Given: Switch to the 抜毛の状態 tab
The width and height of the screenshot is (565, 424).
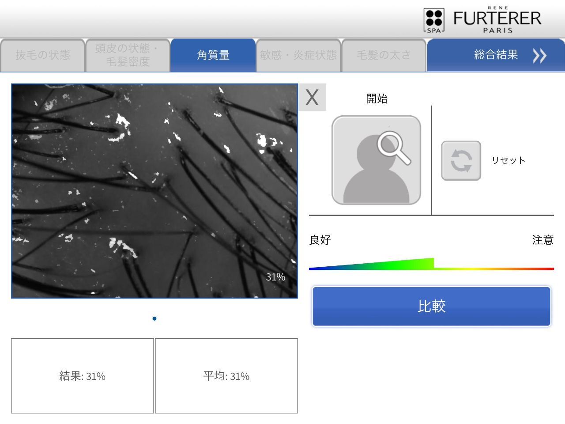Looking at the screenshot, I should coord(43,55).
